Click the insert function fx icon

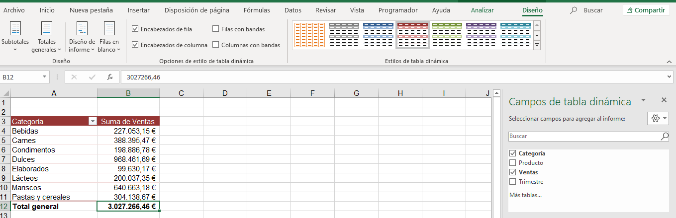pyautogui.click(x=110, y=77)
